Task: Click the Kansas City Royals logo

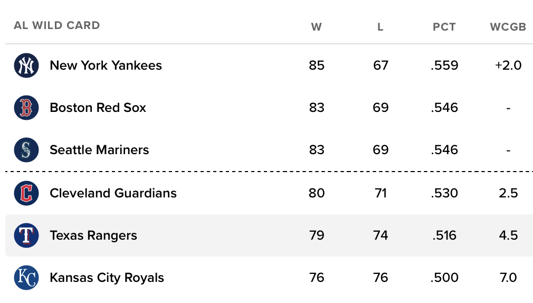Action: [26, 278]
